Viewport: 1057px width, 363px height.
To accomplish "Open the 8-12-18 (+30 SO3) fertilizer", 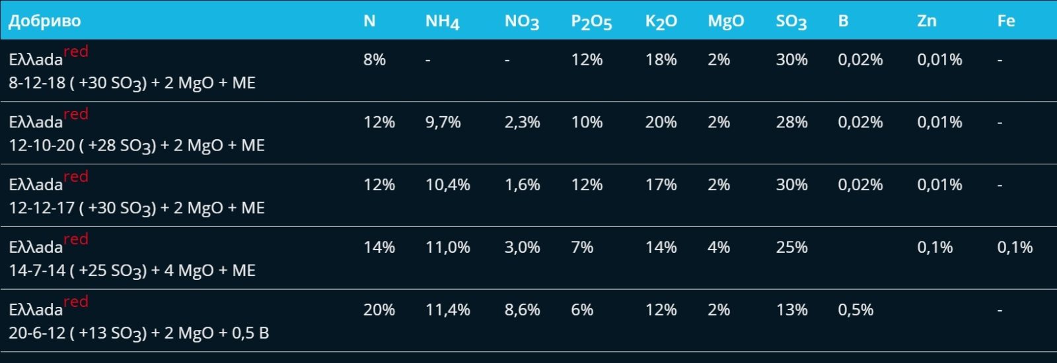I will click(x=132, y=82).
